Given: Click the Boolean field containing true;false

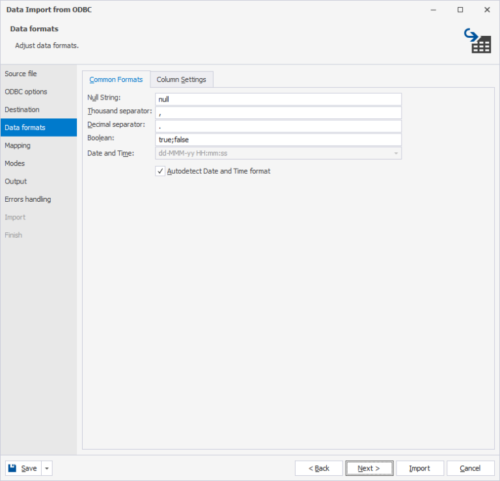Looking at the screenshot, I should click(x=278, y=140).
